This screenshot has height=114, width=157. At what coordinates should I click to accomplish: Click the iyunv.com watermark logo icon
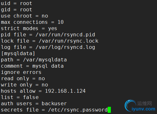[129, 106]
